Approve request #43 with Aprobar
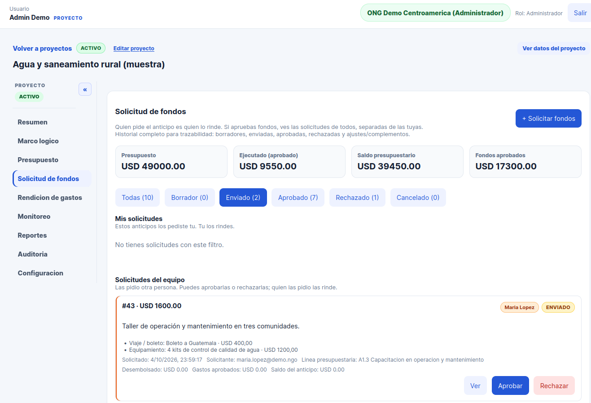 510,386
